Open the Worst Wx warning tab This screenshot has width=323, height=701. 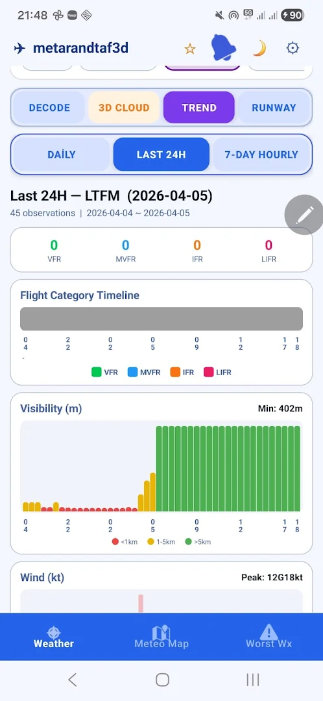tap(269, 637)
